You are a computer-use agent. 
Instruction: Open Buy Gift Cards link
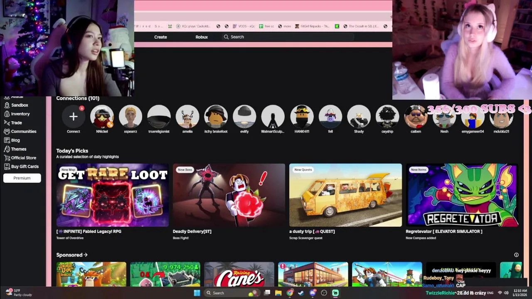21,167
